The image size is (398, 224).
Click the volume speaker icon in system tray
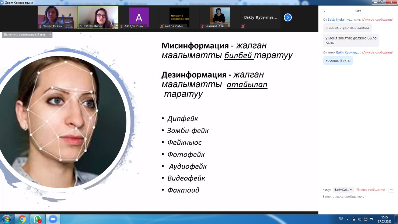click(359, 219)
